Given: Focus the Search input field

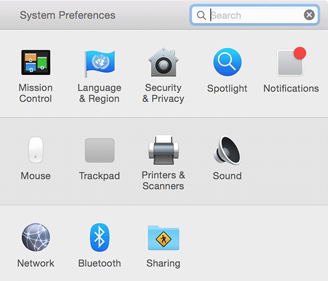Looking at the screenshot, I should pyautogui.click(x=255, y=15).
